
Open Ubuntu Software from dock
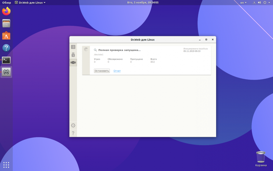pyautogui.click(x=6, y=36)
